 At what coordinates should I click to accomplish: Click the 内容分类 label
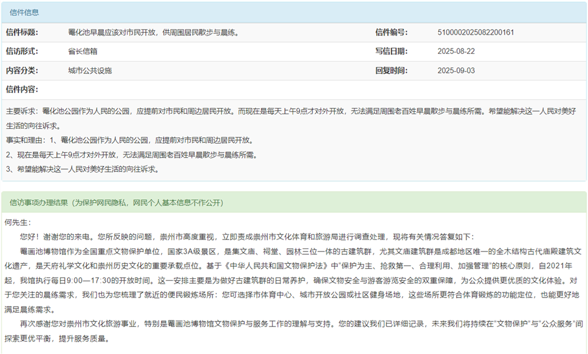click(22, 71)
